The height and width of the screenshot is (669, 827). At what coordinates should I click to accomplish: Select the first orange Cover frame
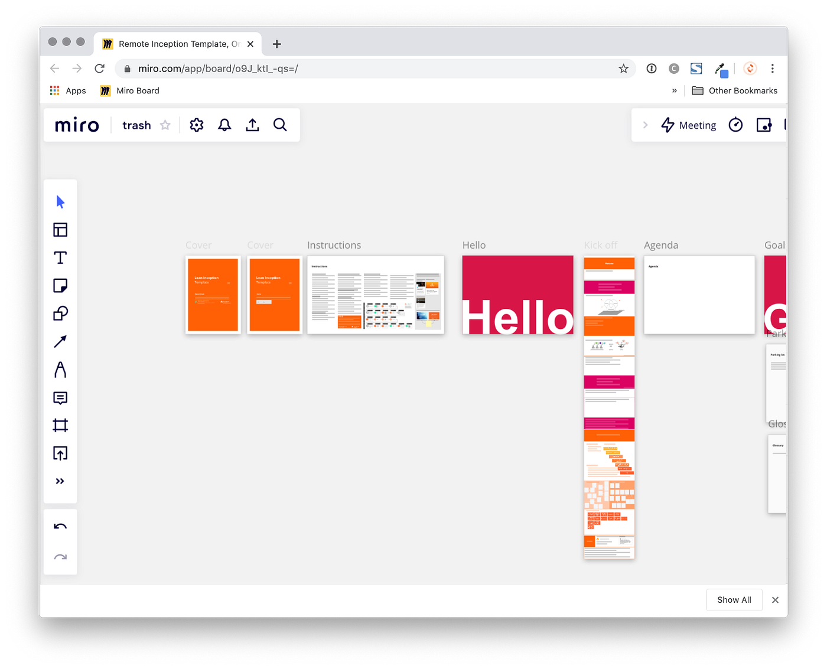pos(213,295)
